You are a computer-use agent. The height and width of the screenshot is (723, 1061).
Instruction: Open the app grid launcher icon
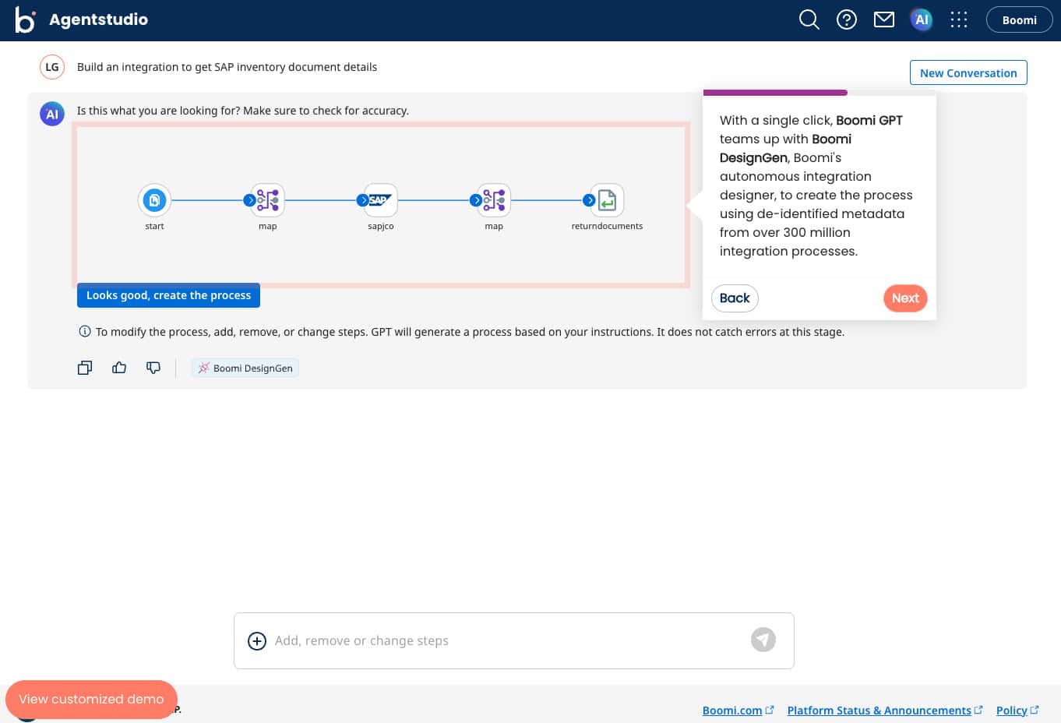coord(959,20)
